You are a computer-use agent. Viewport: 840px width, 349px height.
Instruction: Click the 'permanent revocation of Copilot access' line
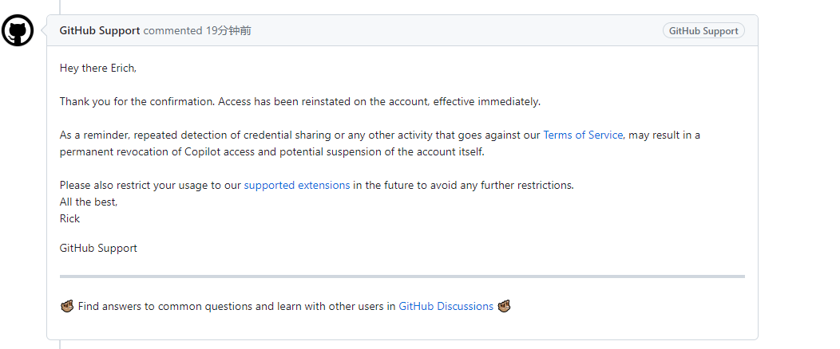[x=272, y=151]
